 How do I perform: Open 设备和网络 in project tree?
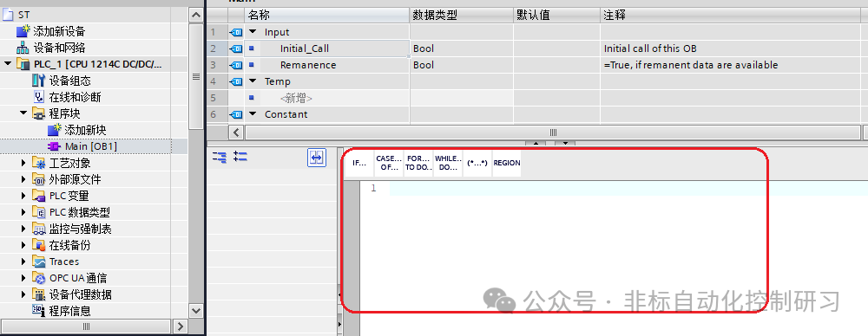click(59, 48)
